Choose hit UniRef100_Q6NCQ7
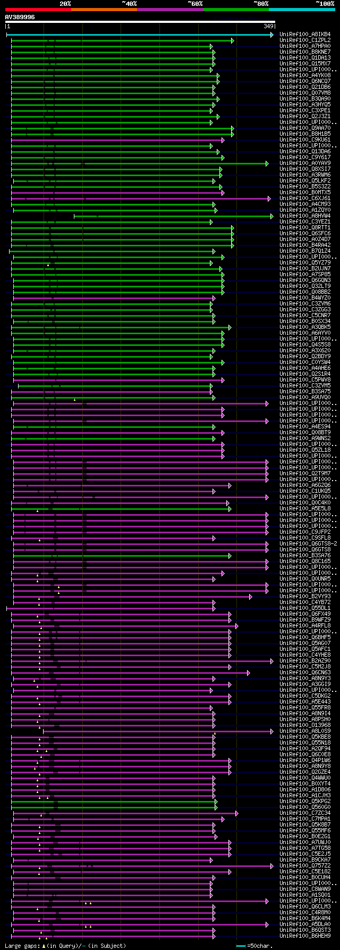Viewport: 340px width, 950px height. coord(305,81)
